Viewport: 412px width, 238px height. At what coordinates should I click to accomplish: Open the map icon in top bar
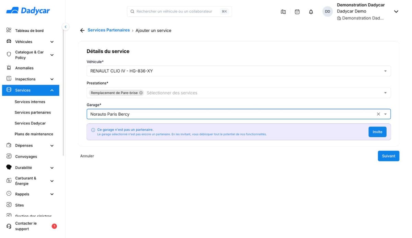point(283,12)
